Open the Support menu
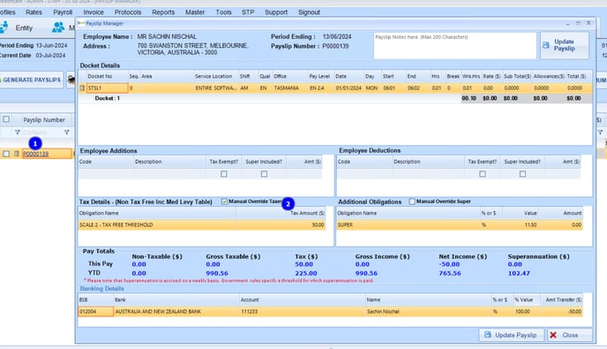Image resolution: width=607 pixels, height=349 pixels. (276, 12)
